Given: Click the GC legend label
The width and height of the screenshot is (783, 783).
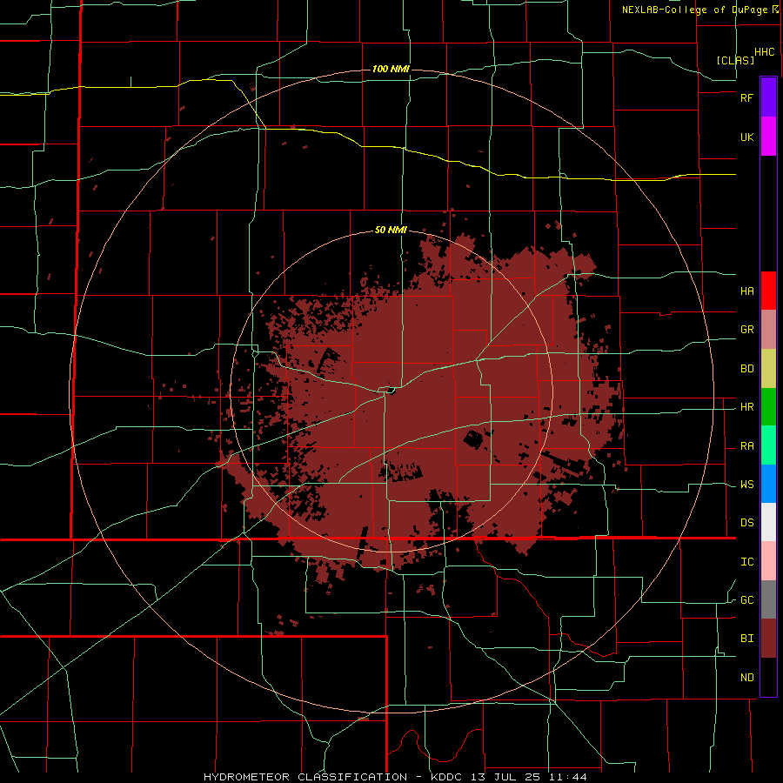Looking at the screenshot, I should pos(746,600).
